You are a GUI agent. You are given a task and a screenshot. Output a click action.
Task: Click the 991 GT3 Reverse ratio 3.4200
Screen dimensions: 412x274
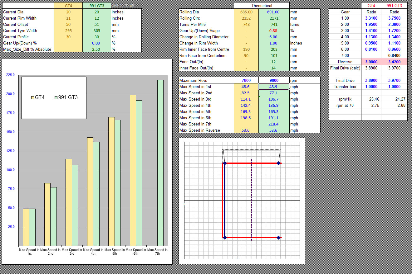coord(394,62)
